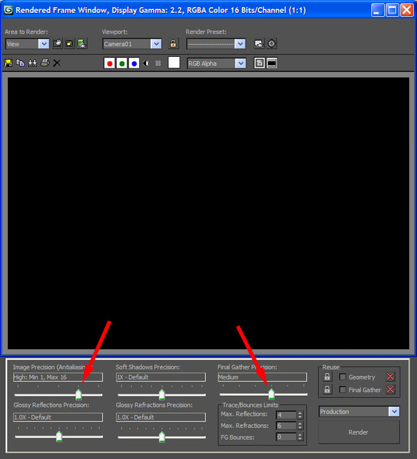Screen dimensions: 417x459
Task: Toggle the blue channel button
Action: pos(134,63)
